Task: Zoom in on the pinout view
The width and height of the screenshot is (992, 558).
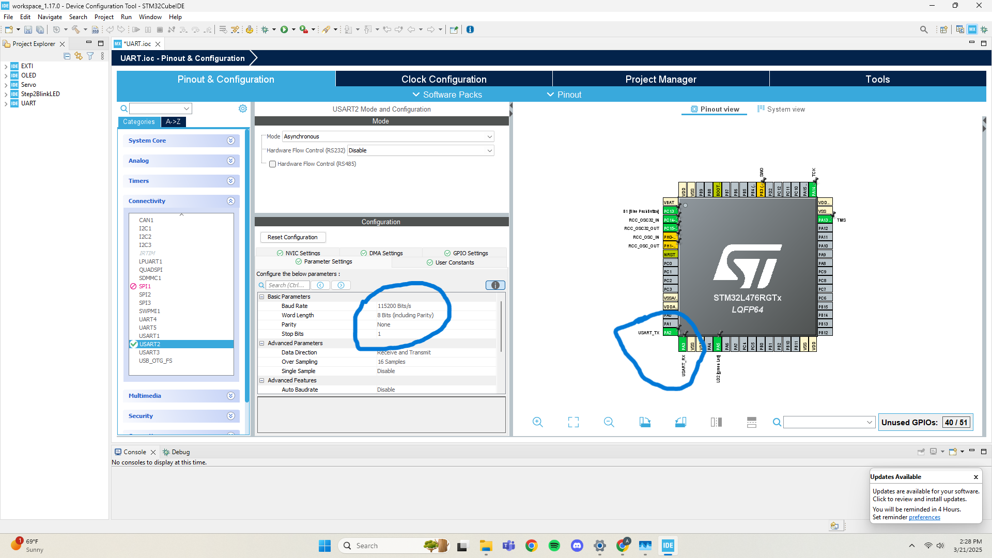Action: tap(537, 422)
